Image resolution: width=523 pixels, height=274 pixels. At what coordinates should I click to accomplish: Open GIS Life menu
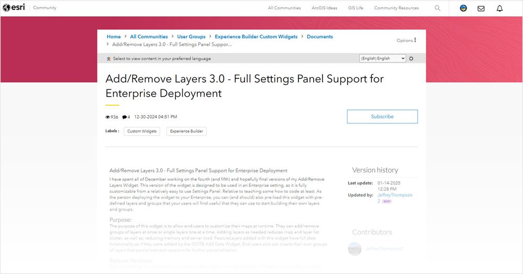tap(355, 8)
